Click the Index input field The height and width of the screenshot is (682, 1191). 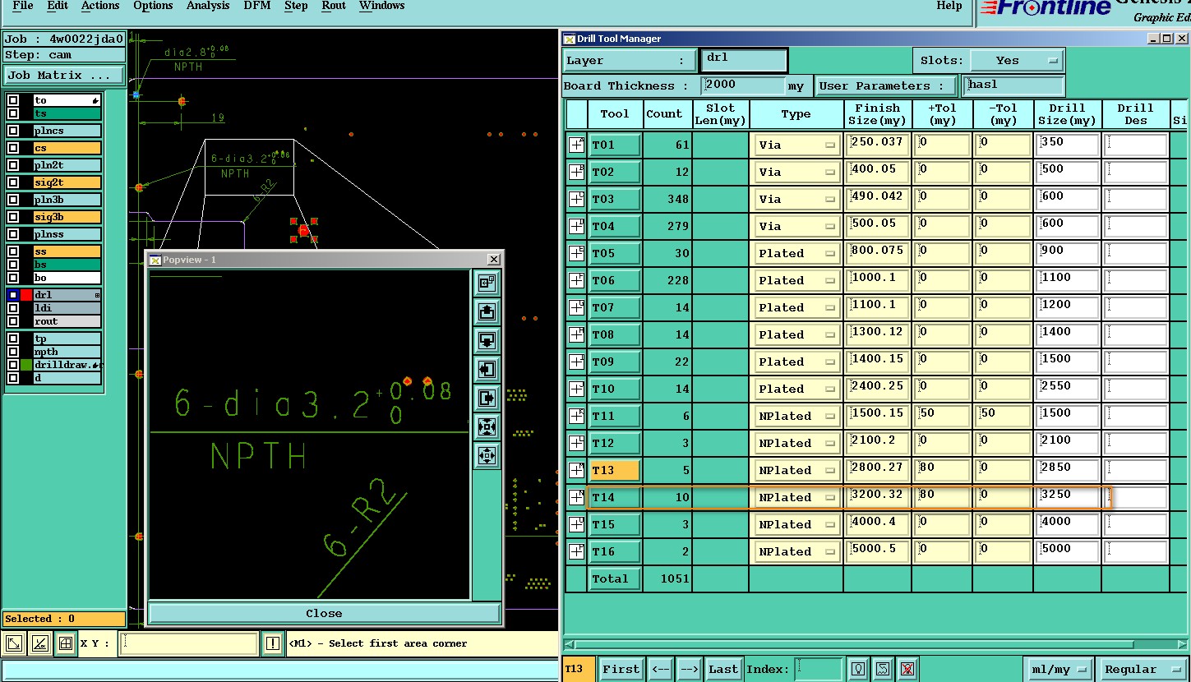click(819, 669)
